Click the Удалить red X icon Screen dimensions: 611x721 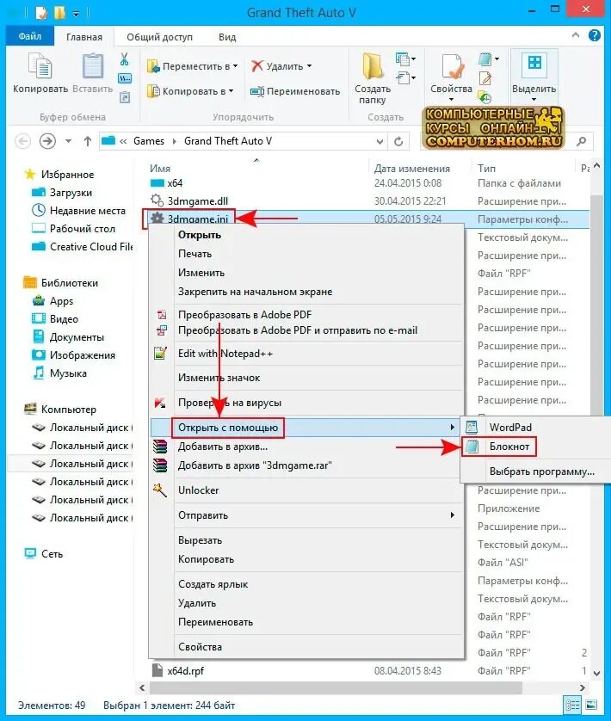(256, 65)
